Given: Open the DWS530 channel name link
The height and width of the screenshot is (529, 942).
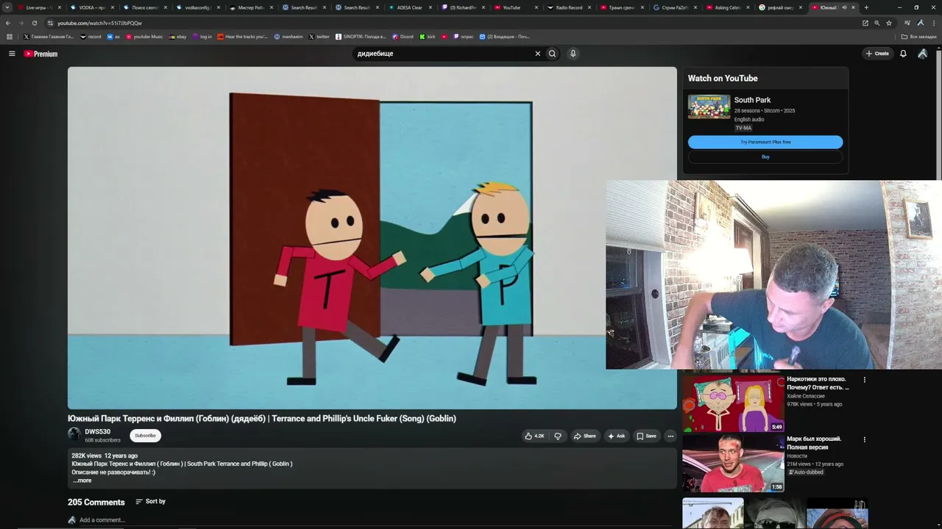Looking at the screenshot, I should pyautogui.click(x=98, y=432).
